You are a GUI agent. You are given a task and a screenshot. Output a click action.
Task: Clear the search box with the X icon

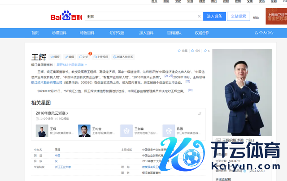pos(199,17)
